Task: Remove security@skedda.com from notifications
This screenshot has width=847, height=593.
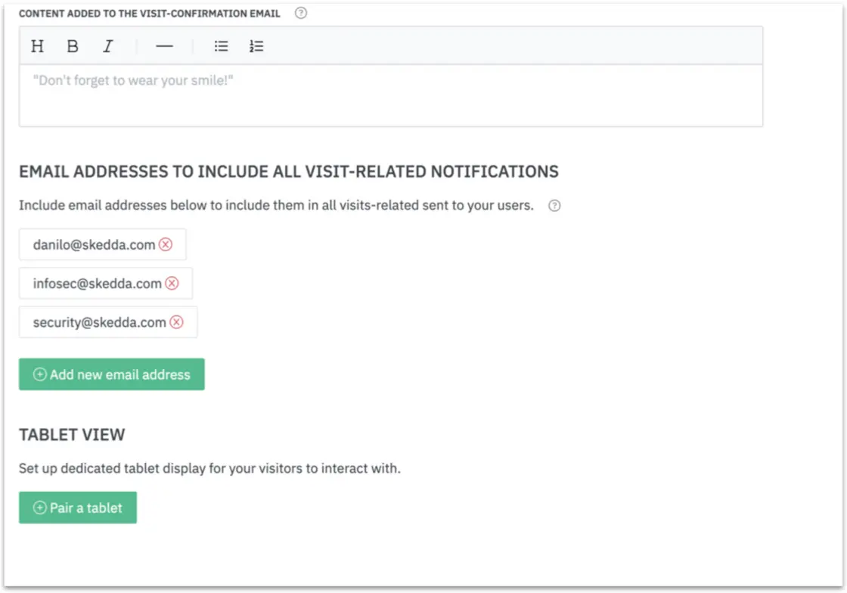Action: pos(176,322)
